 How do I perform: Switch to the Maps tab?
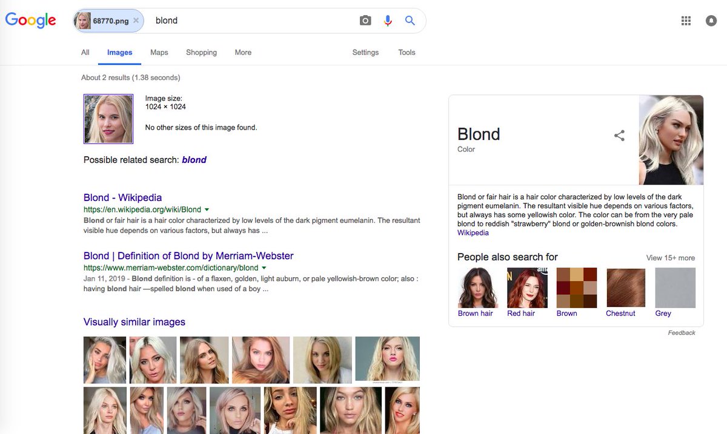[159, 53]
